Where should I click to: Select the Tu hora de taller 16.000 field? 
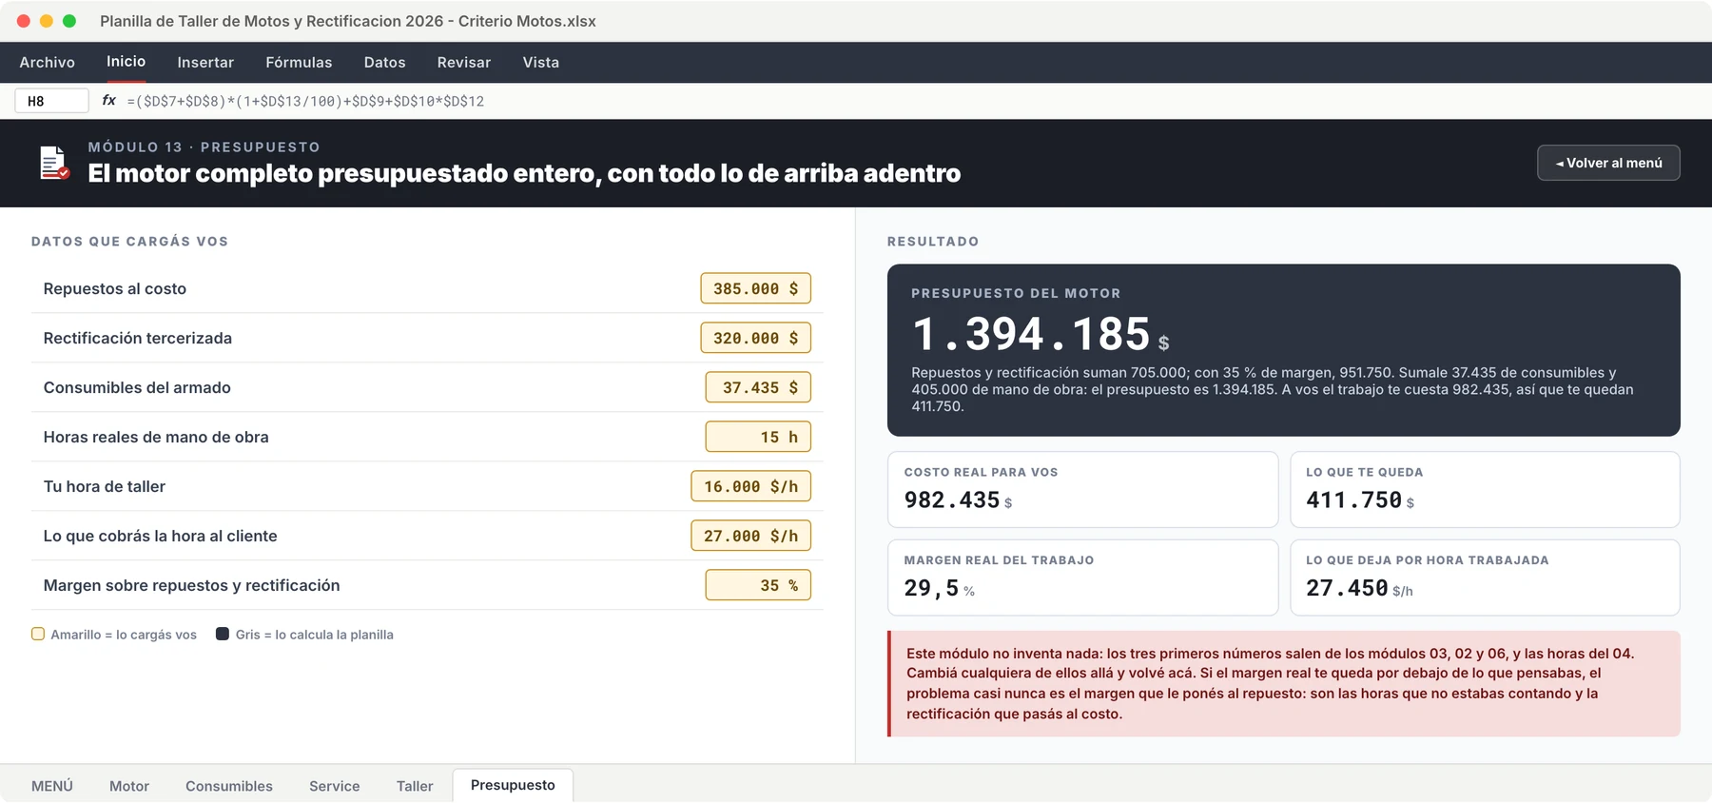click(750, 486)
